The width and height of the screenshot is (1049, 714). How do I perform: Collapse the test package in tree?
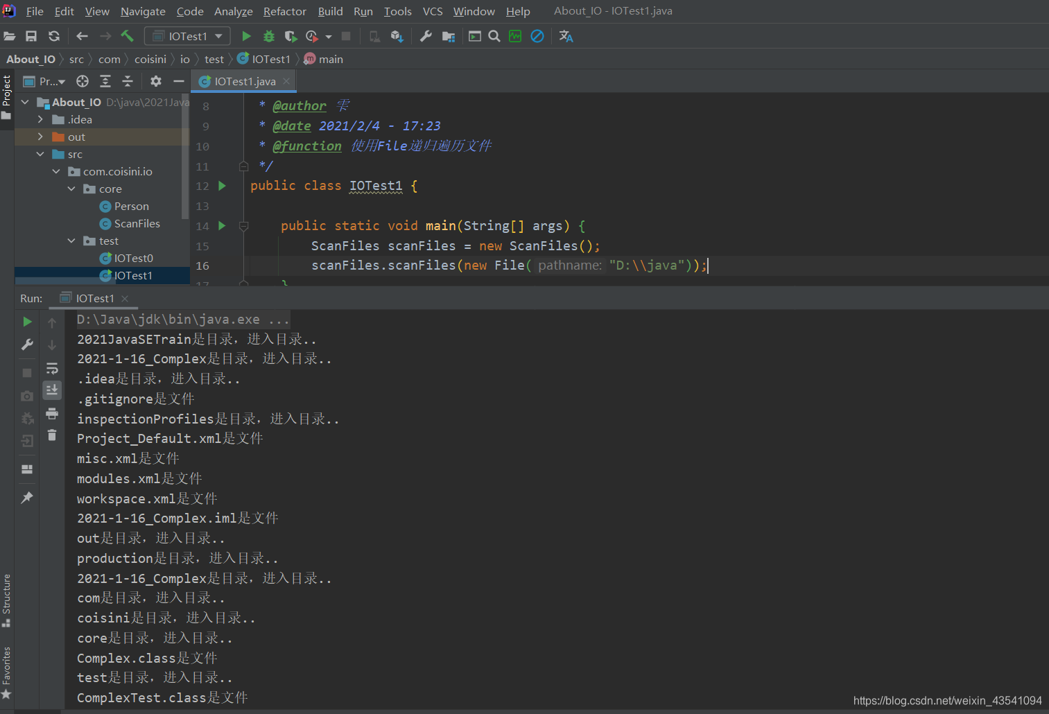pos(71,241)
